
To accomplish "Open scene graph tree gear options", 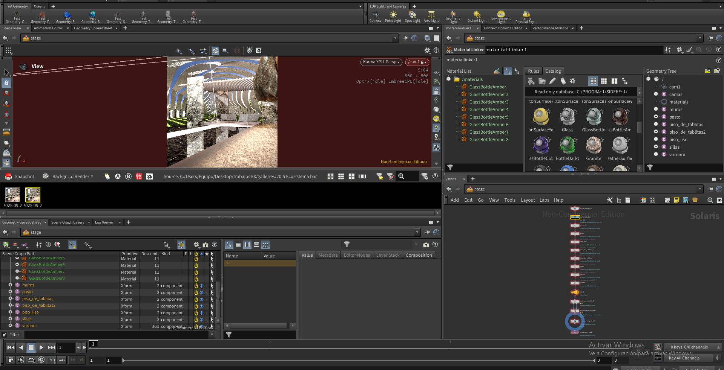I will click(196, 245).
